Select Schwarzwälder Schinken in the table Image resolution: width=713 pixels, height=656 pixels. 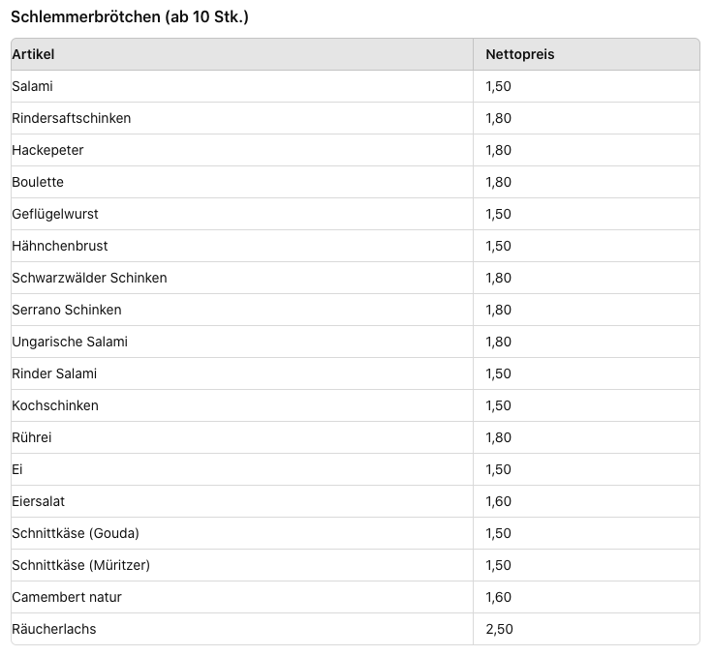[x=89, y=278]
